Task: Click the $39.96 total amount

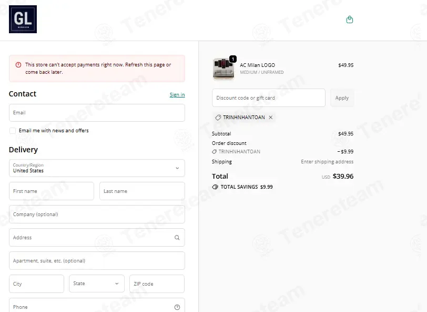Action: click(x=343, y=177)
